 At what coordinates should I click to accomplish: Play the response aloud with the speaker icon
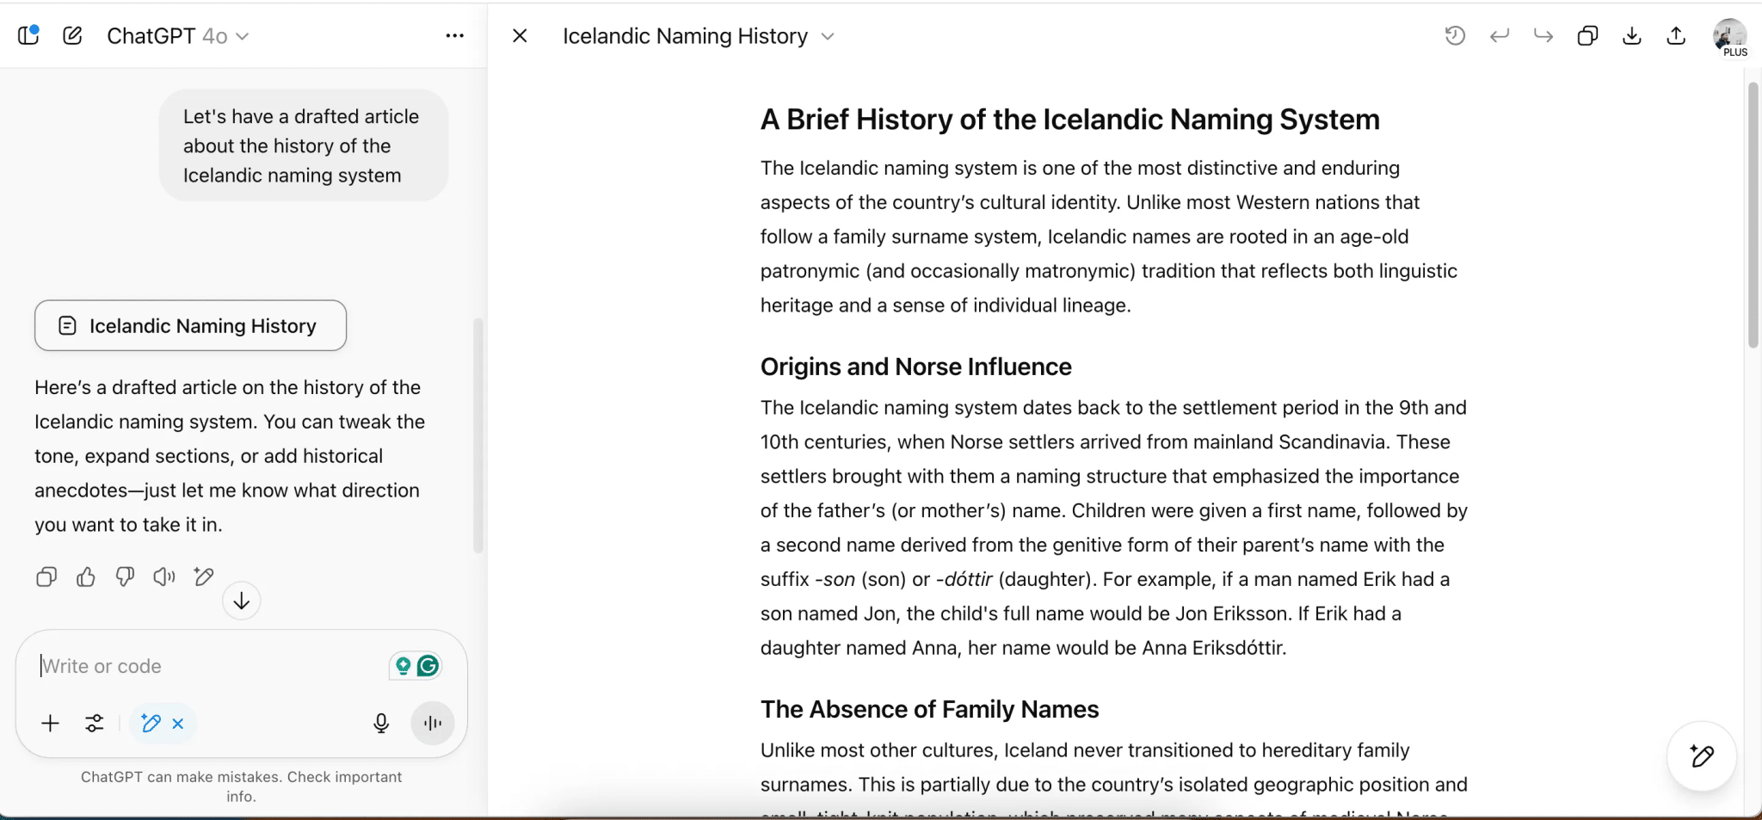[163, 576]
